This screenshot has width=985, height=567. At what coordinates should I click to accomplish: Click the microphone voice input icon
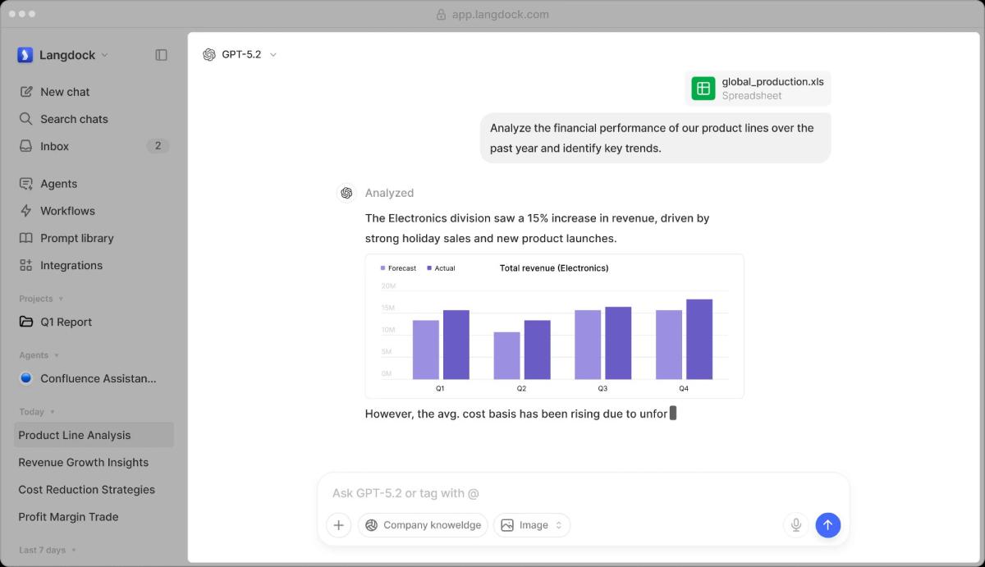[x=795, y=525]
